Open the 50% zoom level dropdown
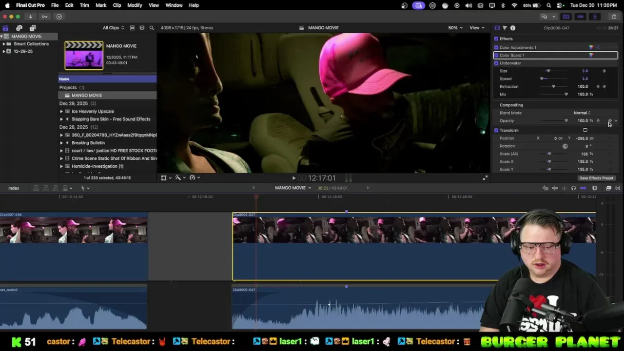The width and height of the screenshot is (624, 351). [x=455, y=28]
